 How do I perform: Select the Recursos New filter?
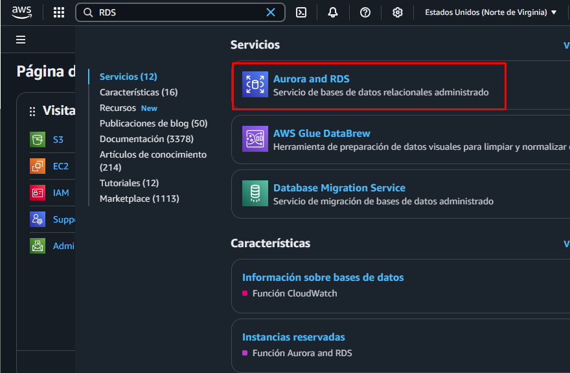click(x=128, y=108)
